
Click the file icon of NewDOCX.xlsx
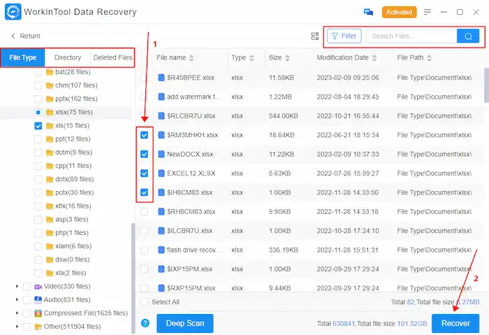[161, 155]
